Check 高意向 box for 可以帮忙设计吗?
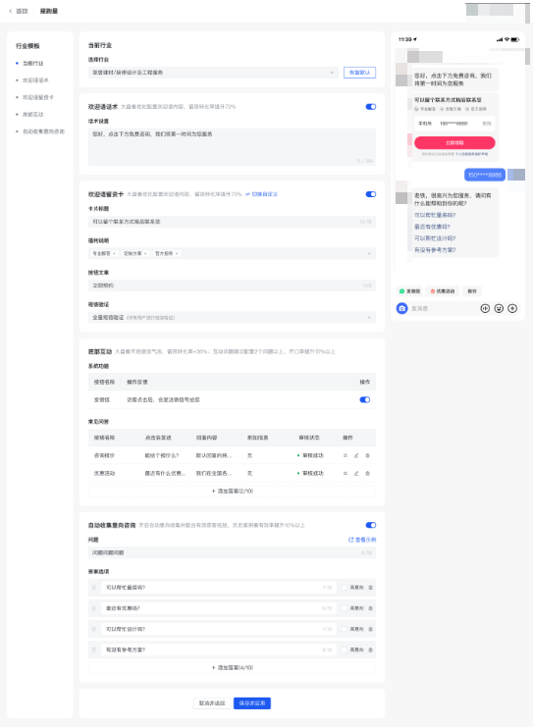 [345, 629]
